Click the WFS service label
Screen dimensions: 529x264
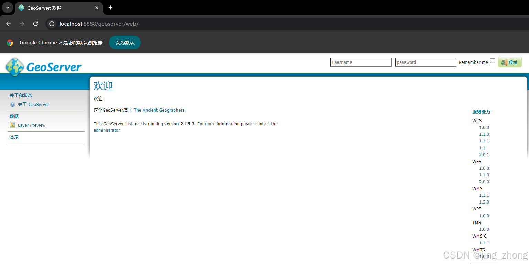[477, 162]
